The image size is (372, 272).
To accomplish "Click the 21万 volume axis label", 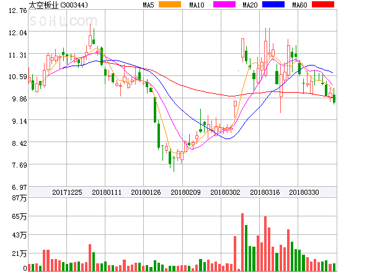I will [x=19, y=254].
